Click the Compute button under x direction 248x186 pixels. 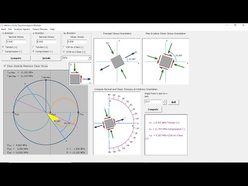[16, 58]
